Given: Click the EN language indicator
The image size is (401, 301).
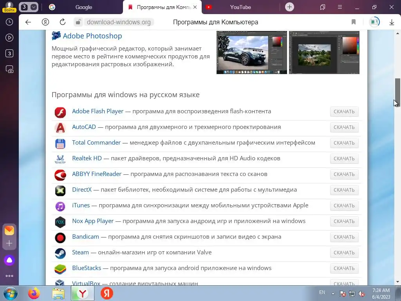Looking at the screenshot, I should [x=322, y=292].
